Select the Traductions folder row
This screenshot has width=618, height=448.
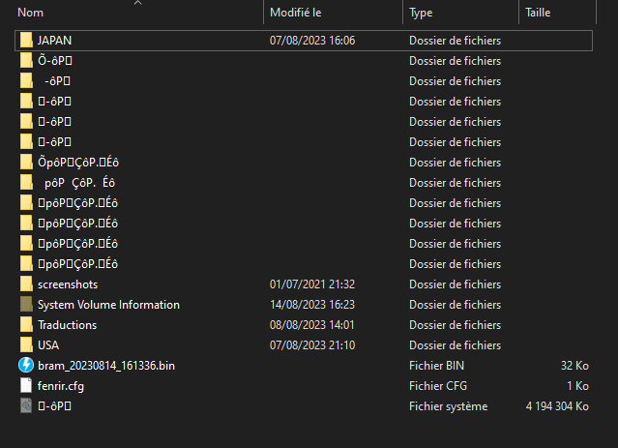click(x=304, y=325)
